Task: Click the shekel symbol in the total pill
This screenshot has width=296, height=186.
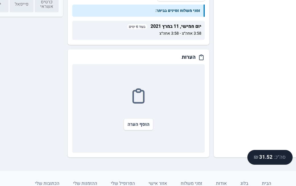Action: [256, 157]
